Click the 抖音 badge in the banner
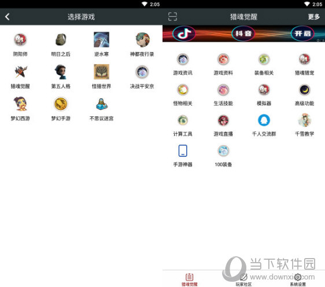Image resolution: width=325 pixels, height=287 pixels. (x=243, y=34)
